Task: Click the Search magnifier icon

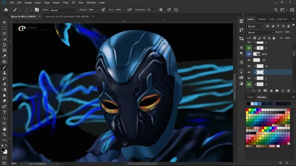Action: [276, 10]
